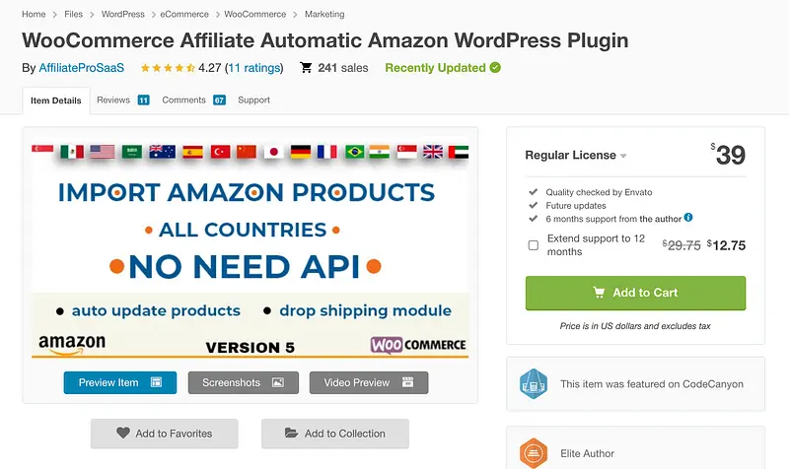Click the Elite Author badge icon
The width and height of the screenshot is (789, 469).
534,453
